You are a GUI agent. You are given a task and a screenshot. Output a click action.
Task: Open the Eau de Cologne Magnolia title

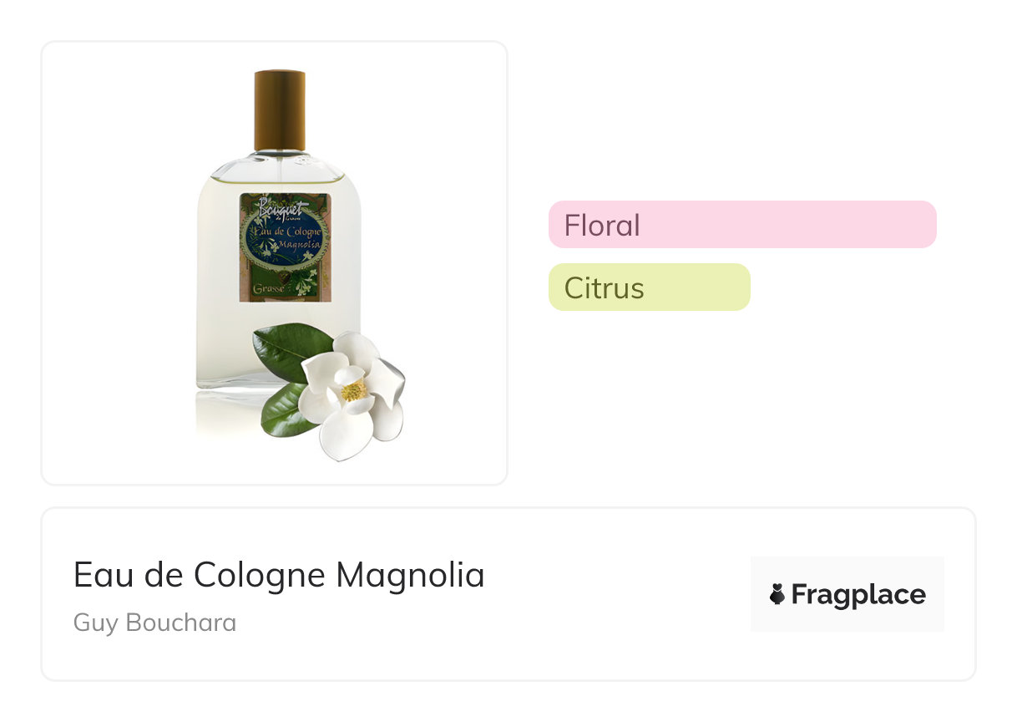tap(279, 575)
